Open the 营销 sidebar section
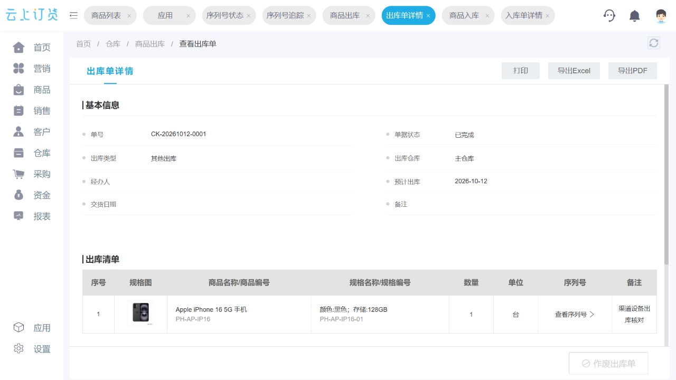The image size is (676, 380). (x=32, y=69)
